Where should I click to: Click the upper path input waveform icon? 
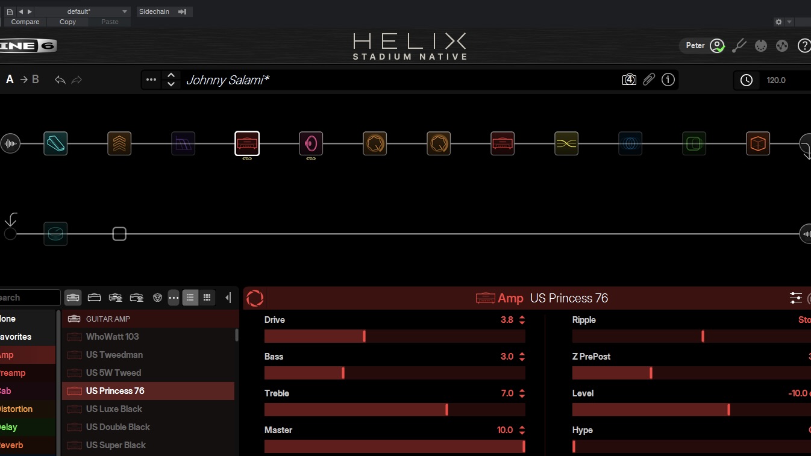tap(10, 143)
